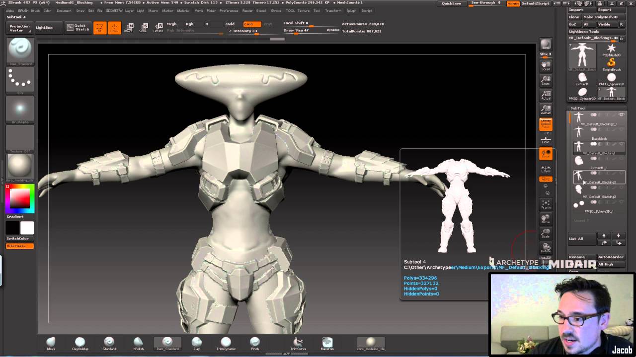Select the Standard brush
This screenshot has width=636, height=357.
109,343
